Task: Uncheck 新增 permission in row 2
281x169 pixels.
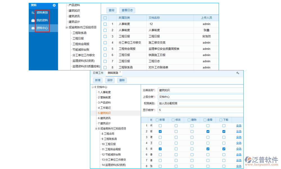Action: (x=160, y=132)
